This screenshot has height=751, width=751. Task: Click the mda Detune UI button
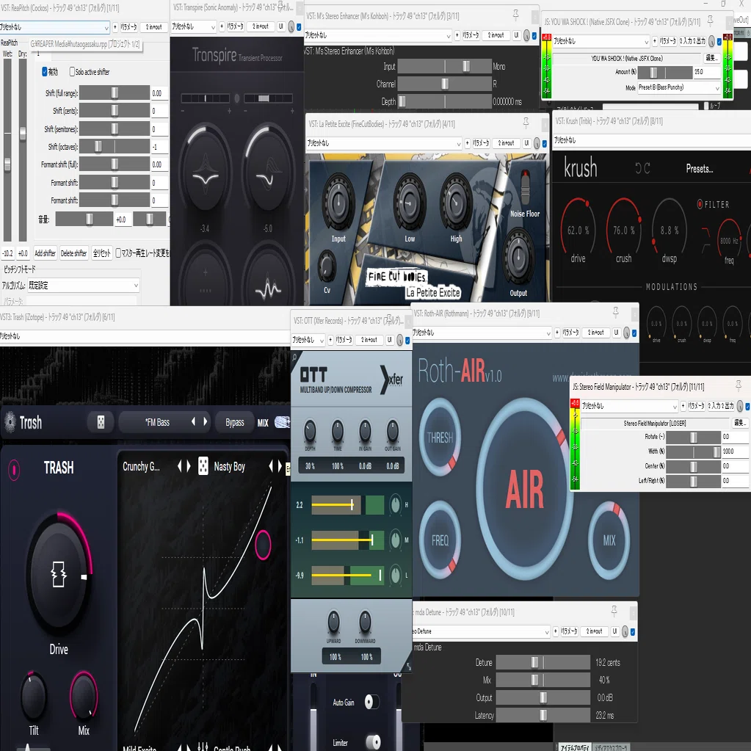pos(615,632)
